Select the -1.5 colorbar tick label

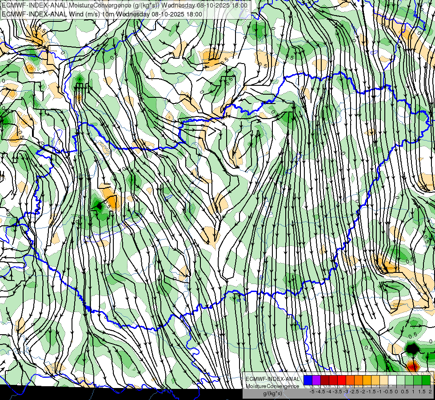(x=371, y=392)
